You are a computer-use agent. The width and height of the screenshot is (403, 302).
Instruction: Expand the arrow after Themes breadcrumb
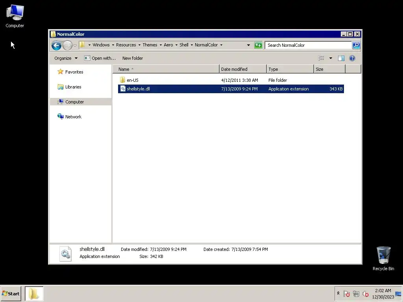[x=161, y=45]
